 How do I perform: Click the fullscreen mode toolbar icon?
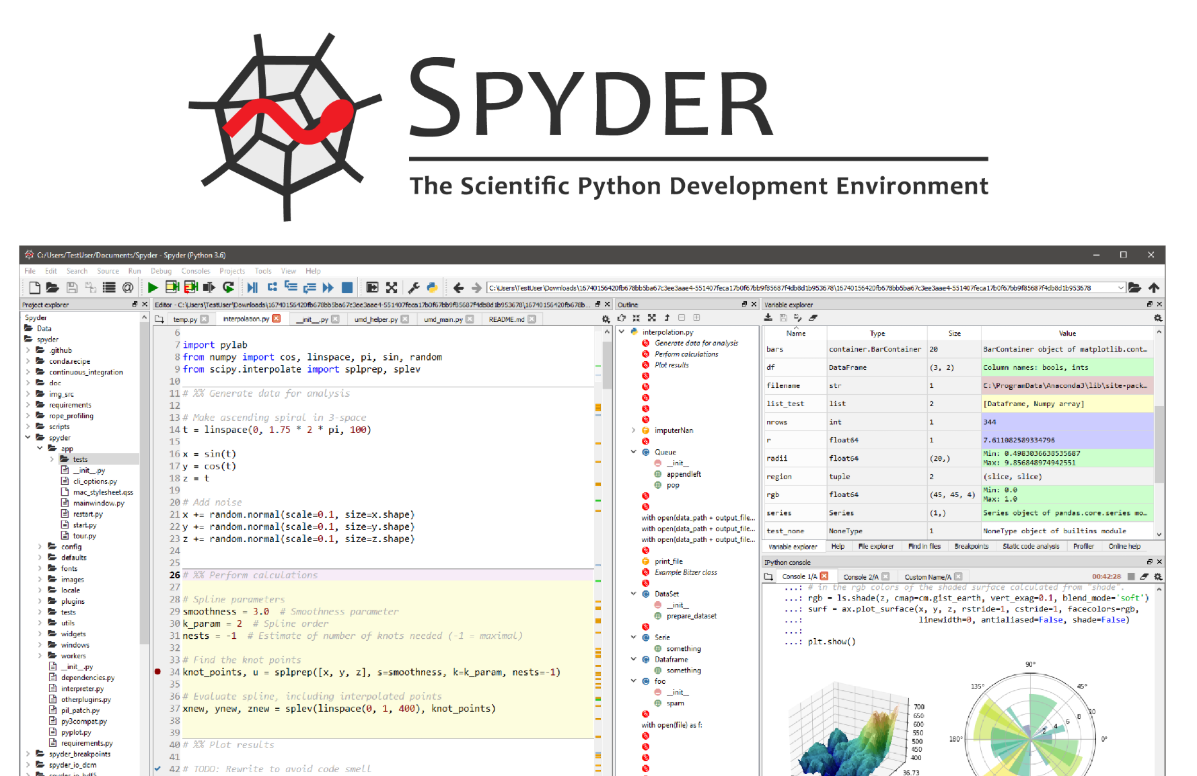coord(392,288)
